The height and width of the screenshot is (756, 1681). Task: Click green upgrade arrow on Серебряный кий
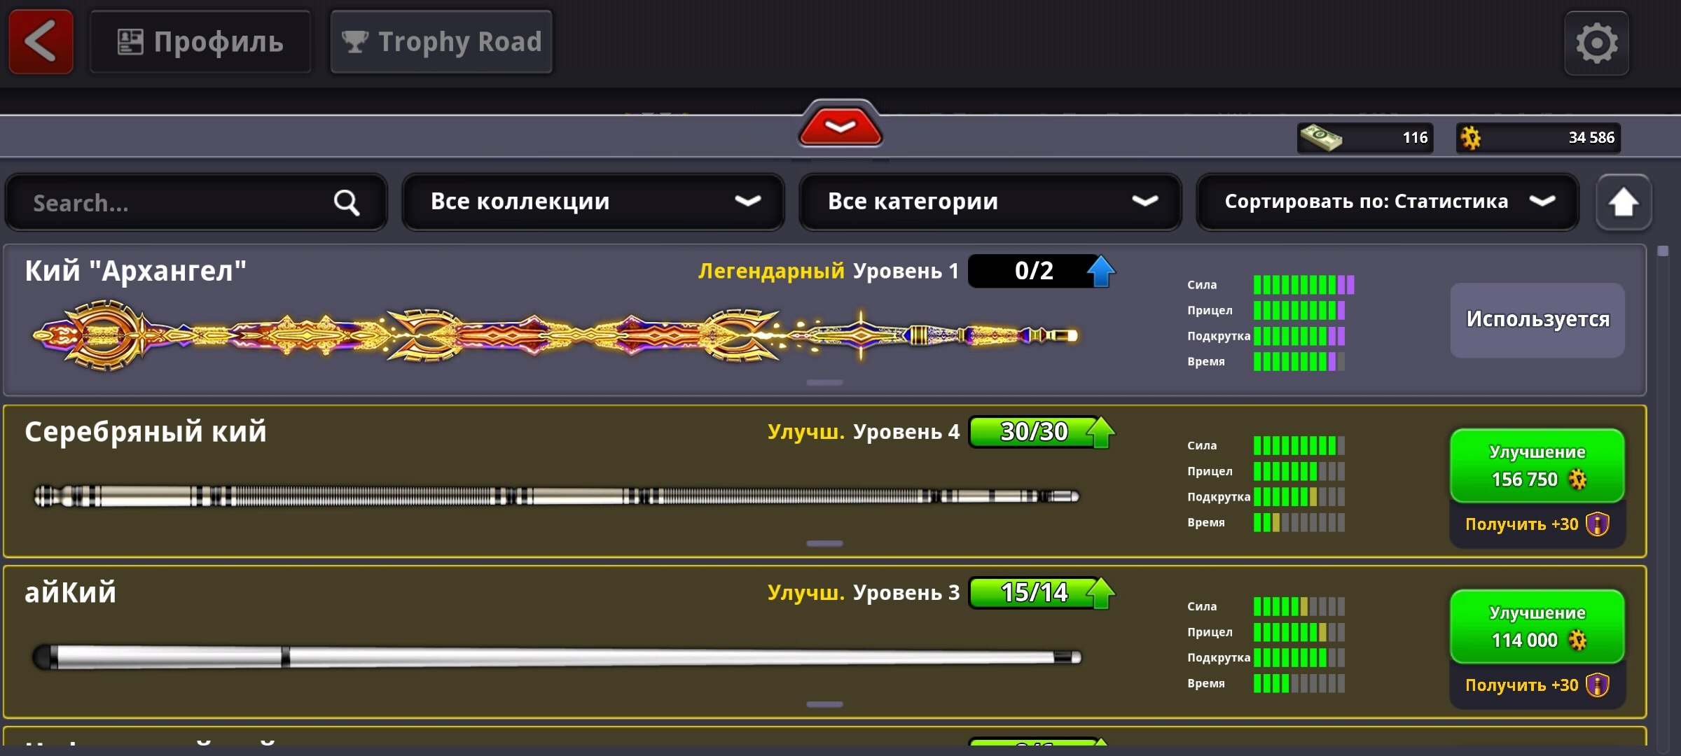[x=1100, y=432]
